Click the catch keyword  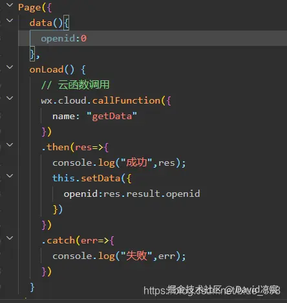point(61,240)
